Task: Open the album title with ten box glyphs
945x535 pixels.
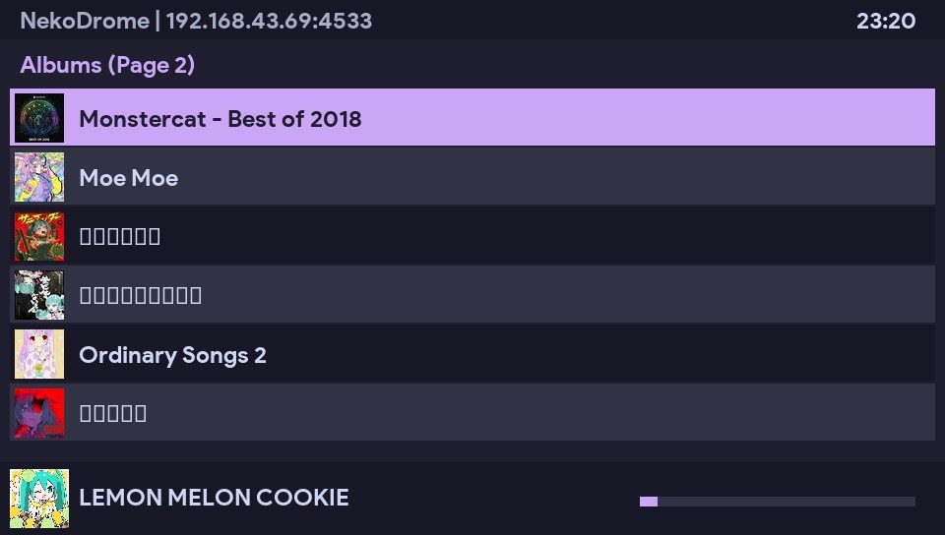Action: tap(141, 296)
